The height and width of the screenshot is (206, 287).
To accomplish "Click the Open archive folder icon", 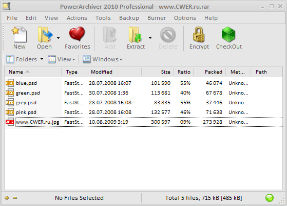I will point(45,34).
